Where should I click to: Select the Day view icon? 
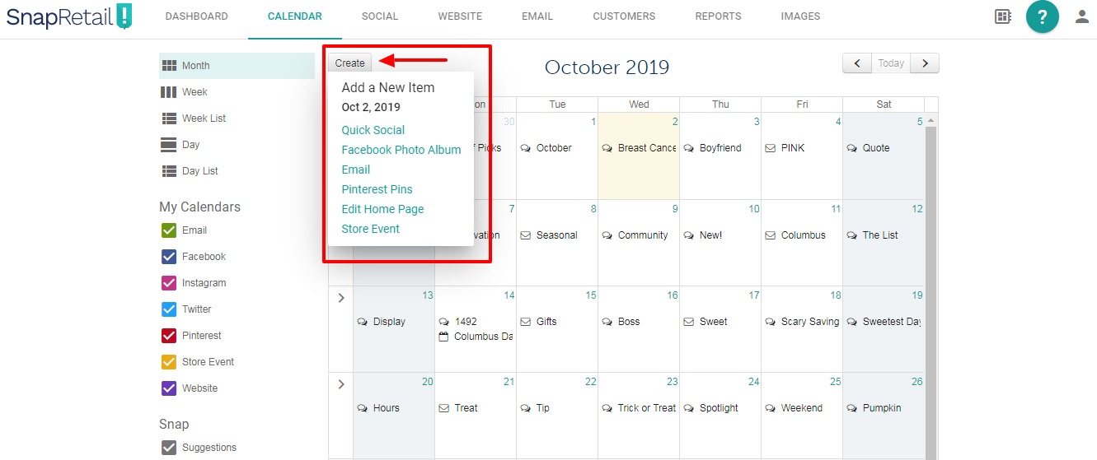pos(169,144)
